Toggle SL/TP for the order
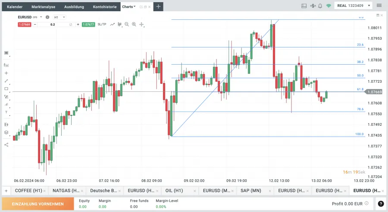This screenshot has width=388, height=212. point(102,24)
